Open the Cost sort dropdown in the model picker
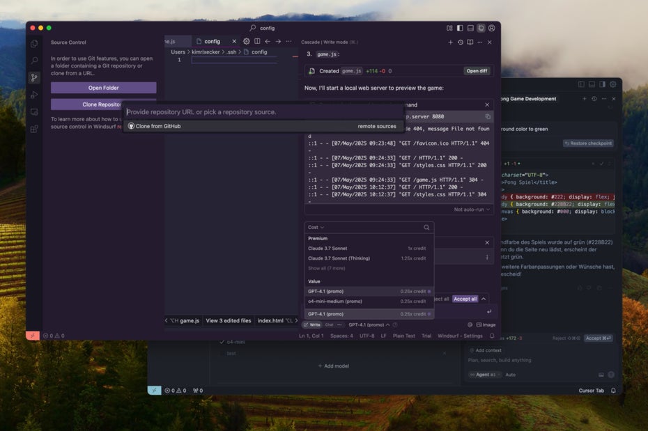This screenshot has width=648, height=431. click(x=316, y=227)
